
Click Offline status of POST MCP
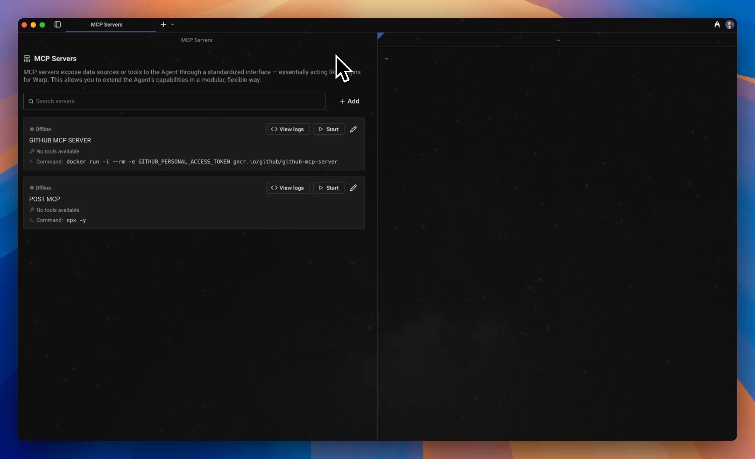(40, 188)
